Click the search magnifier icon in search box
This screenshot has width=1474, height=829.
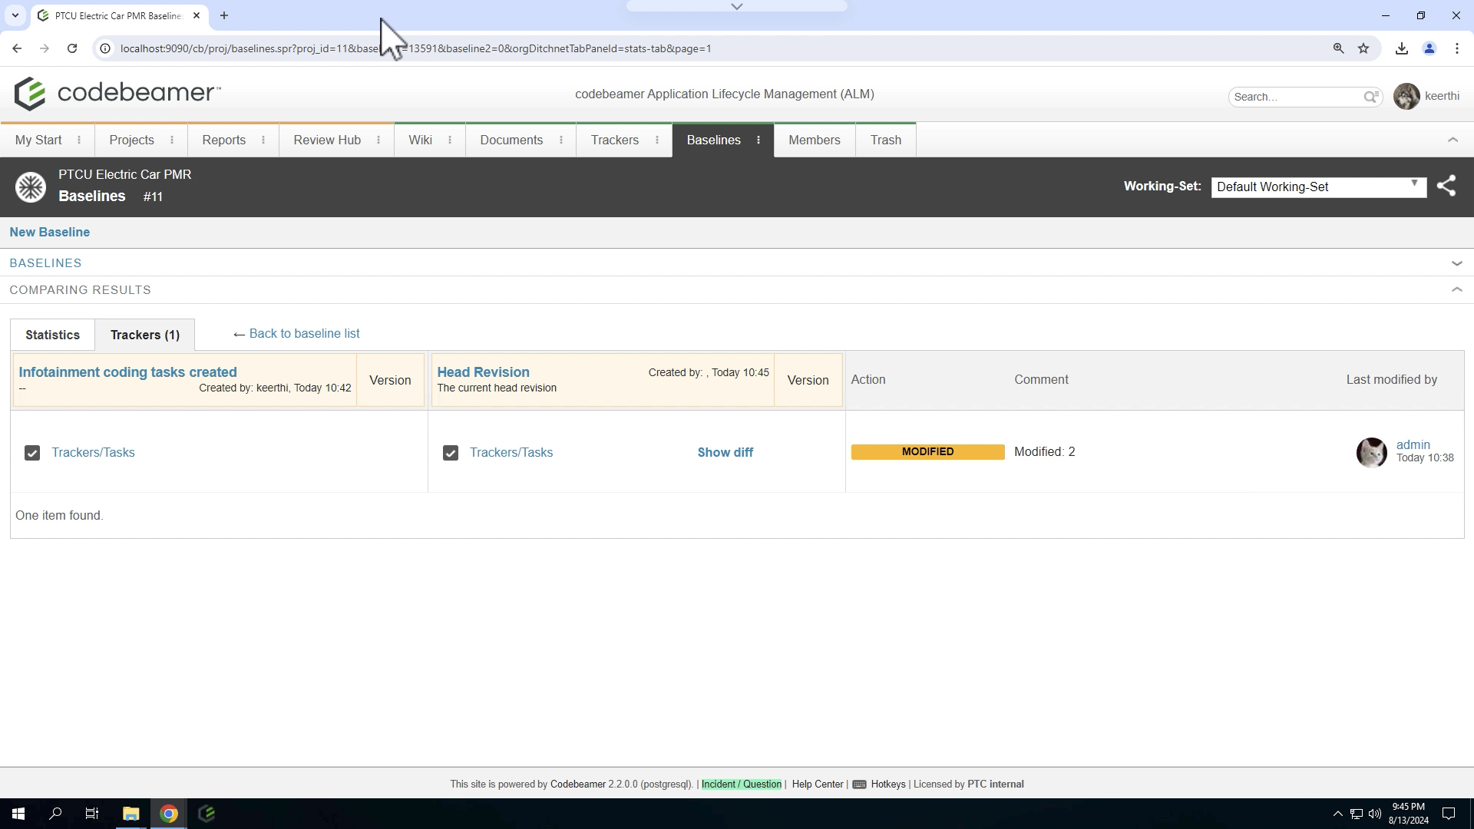[1371, 97]
